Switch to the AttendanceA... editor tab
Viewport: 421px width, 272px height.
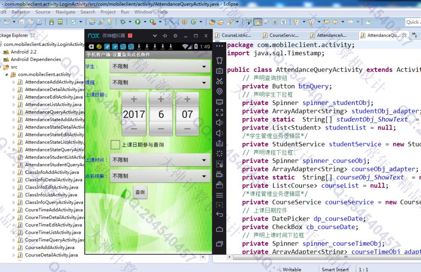point(329,35)
